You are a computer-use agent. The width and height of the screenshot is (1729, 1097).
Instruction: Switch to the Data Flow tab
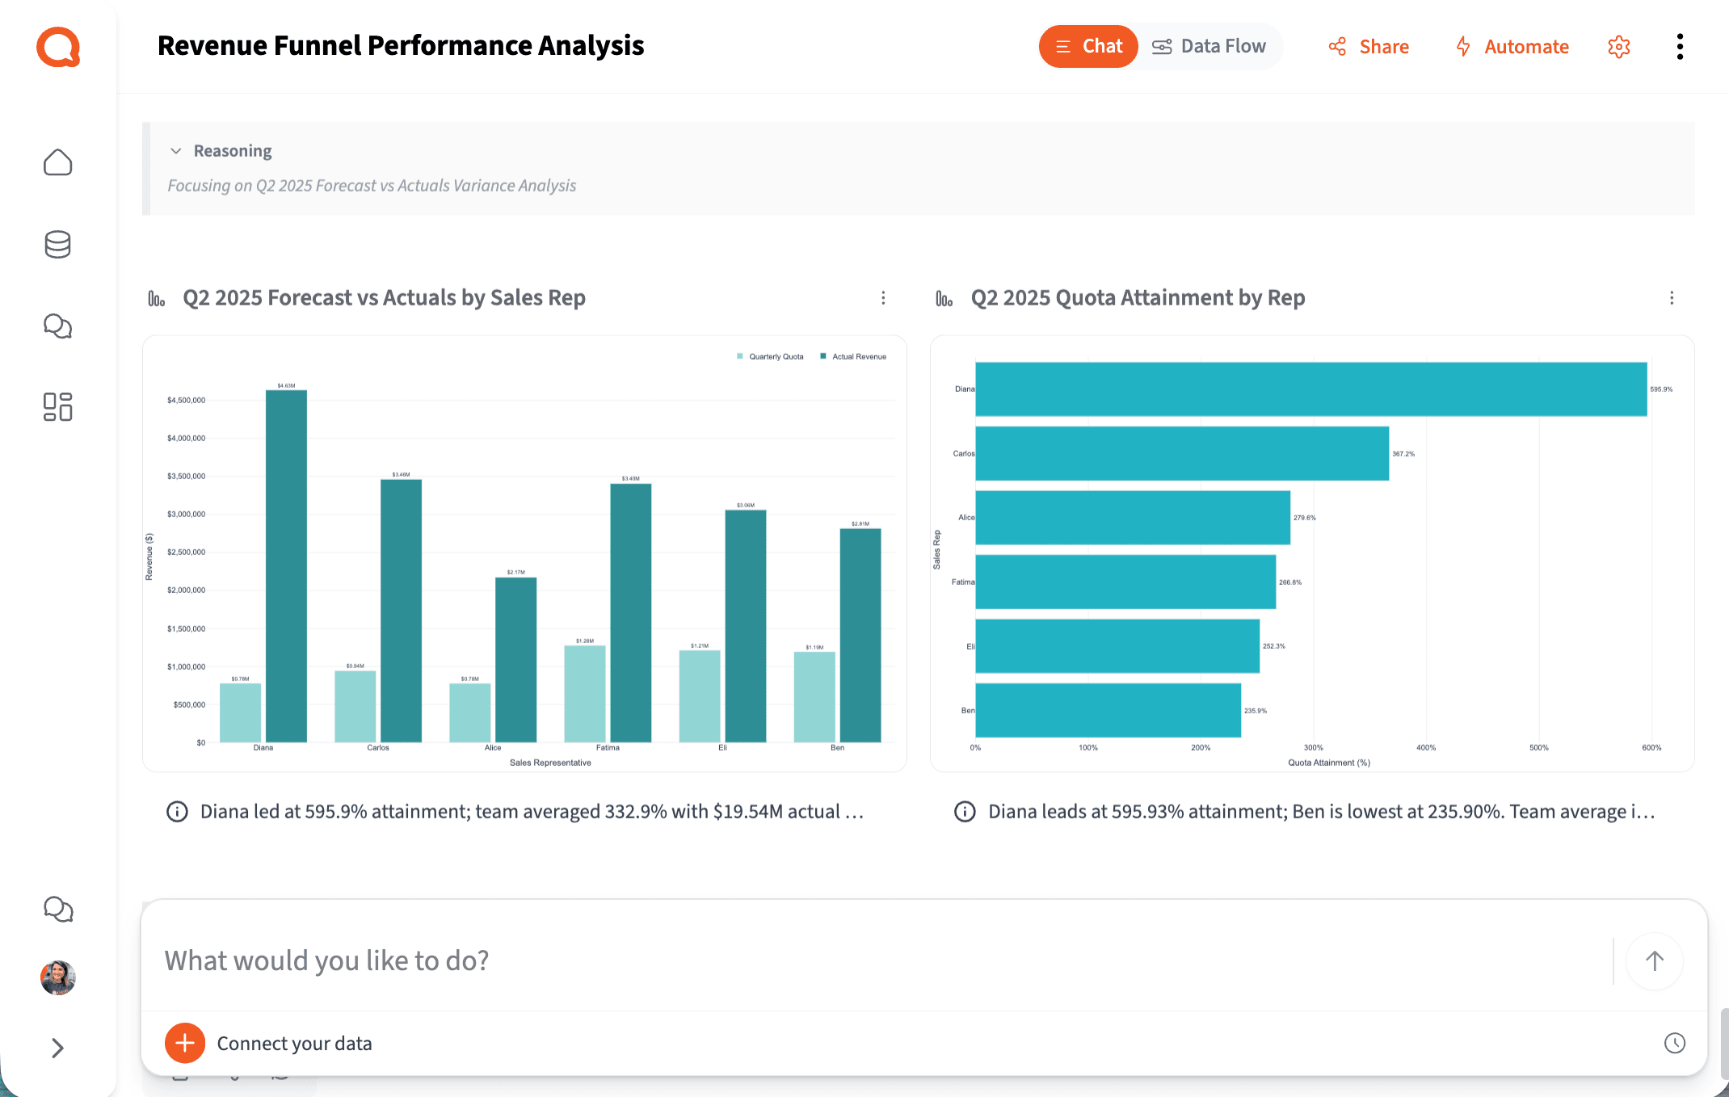[x=1209, y=46]
